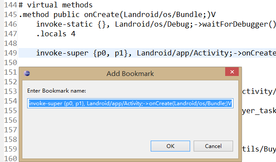Screen dimensions: 276x162
Task: Click line number 147 in the gutter
Action: pos(11,34)
